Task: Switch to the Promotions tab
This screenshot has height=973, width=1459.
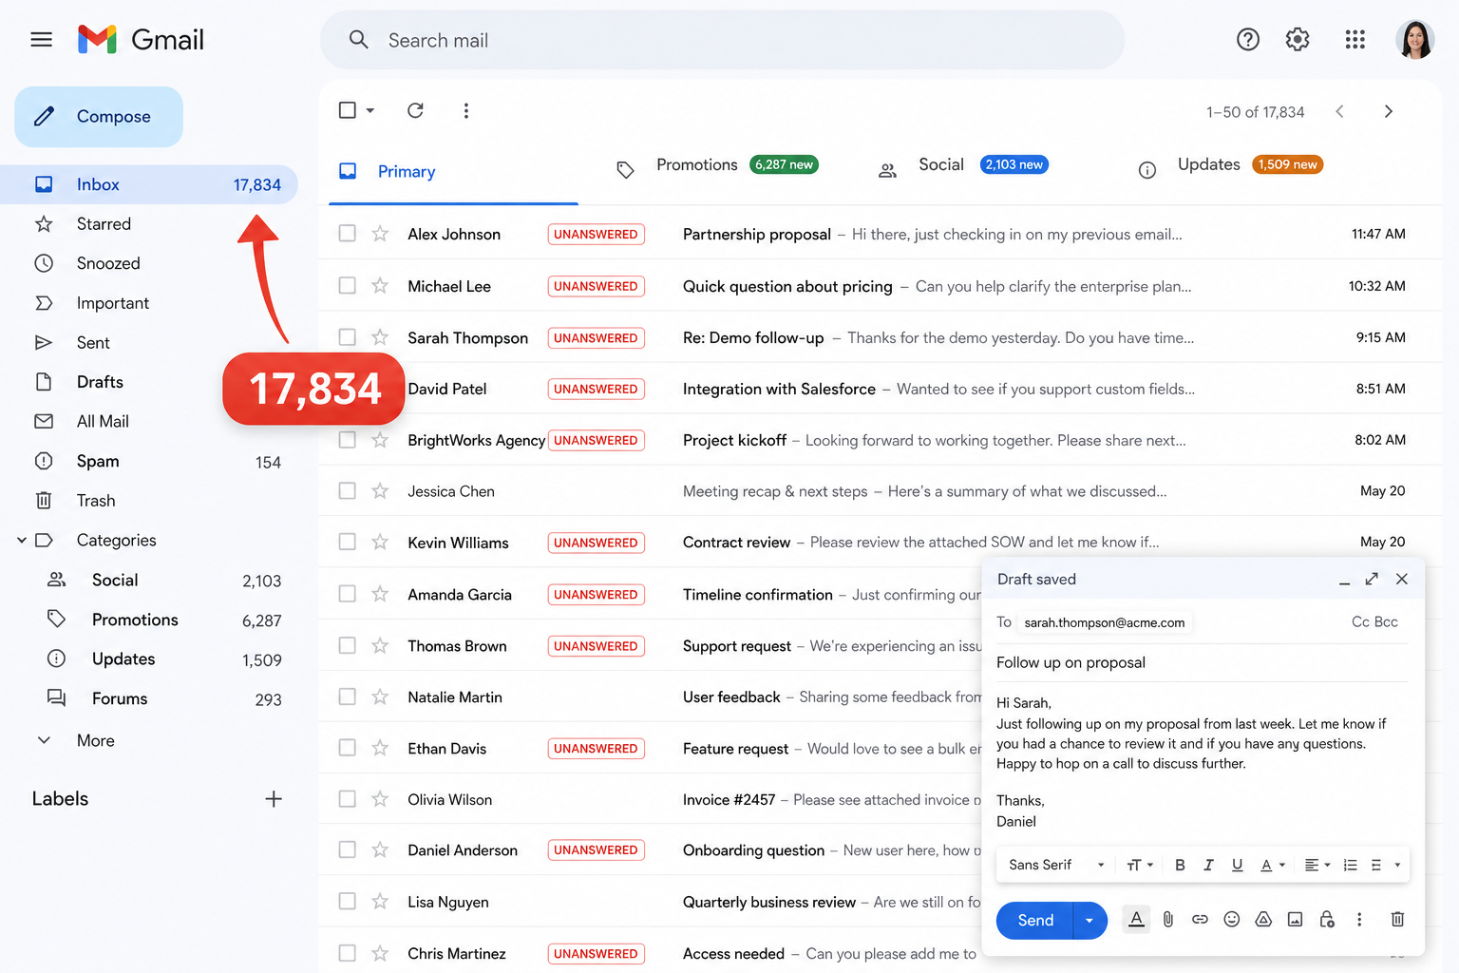Action: tap(716, 165)
